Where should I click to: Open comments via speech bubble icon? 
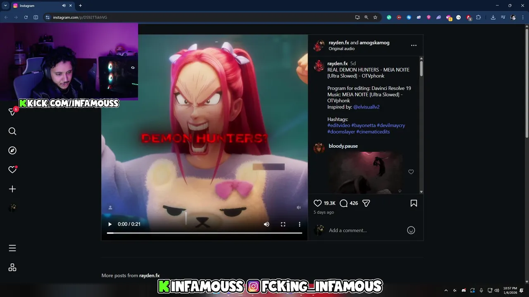(x=343, y=203)
